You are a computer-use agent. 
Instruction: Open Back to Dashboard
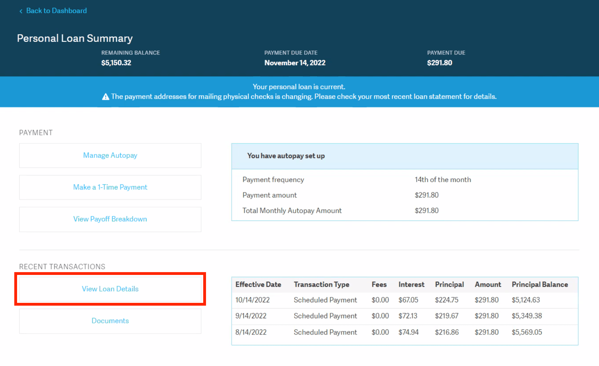56,11
